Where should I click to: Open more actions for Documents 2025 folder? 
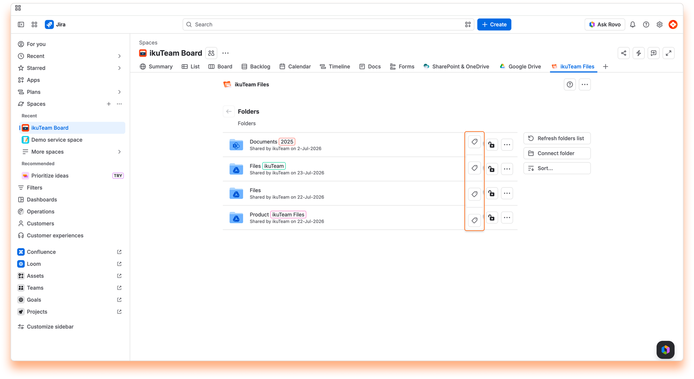coord(507,145)
